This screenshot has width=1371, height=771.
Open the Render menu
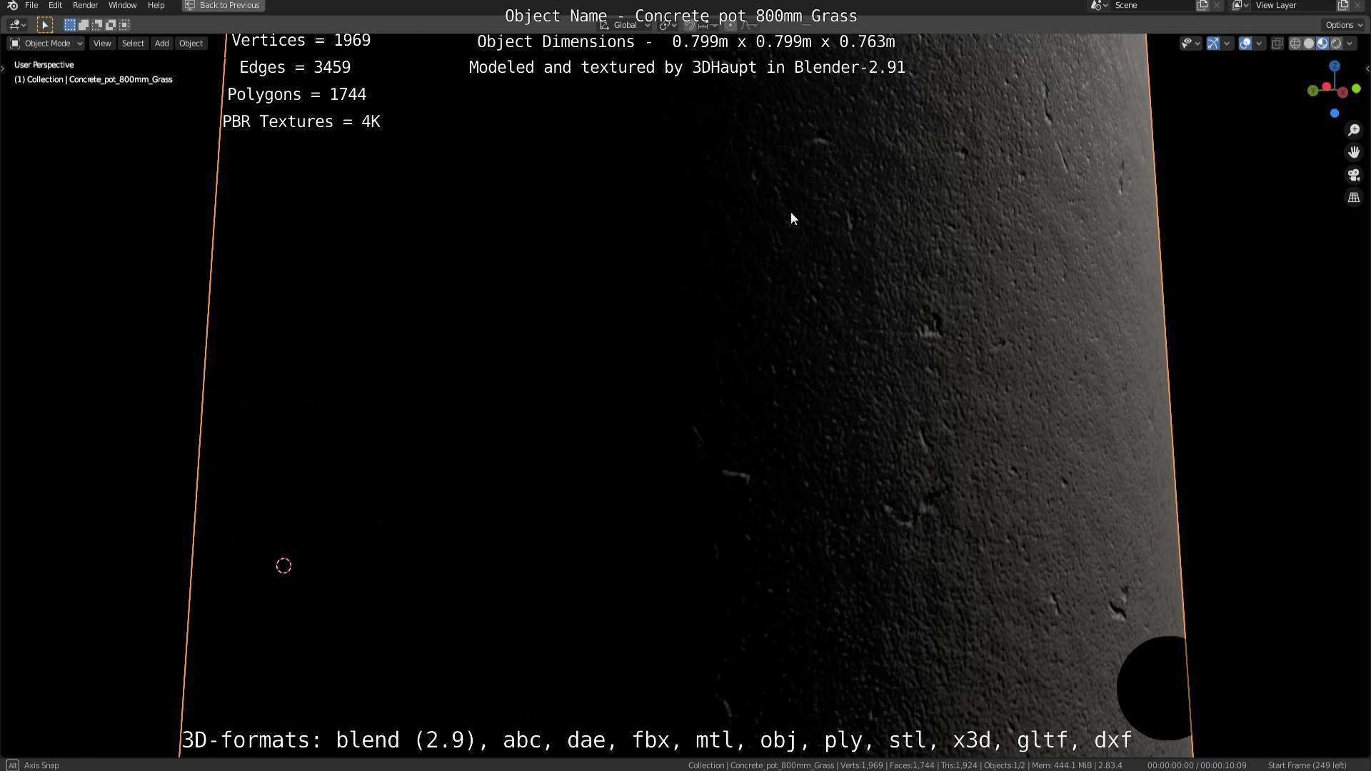point(85,5)
